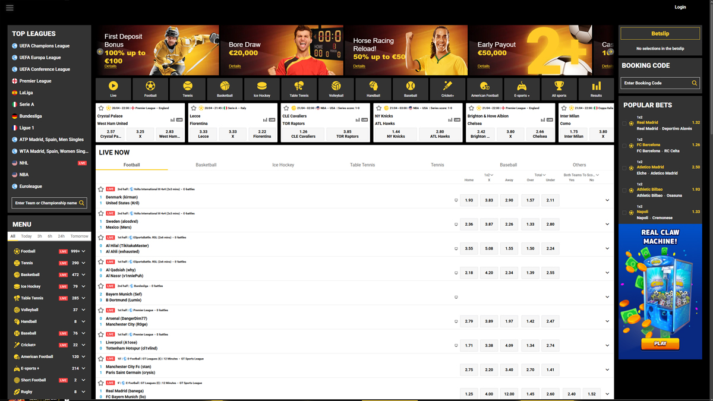Open the Early Payout promo banner

pos(531,50)
